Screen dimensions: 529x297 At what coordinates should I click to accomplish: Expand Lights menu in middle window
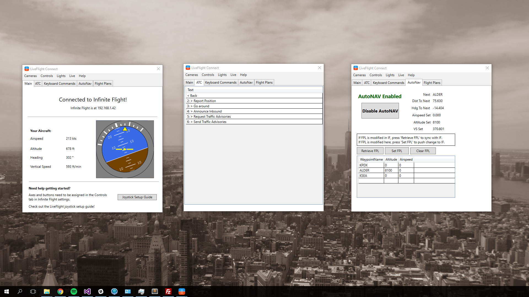pyautogui.click(x=222, y=75)
